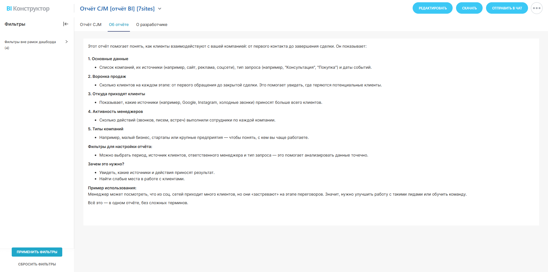548x272 pixels.
Task: Switch to the Отчёт CJM tab
Action: [91, 25]
